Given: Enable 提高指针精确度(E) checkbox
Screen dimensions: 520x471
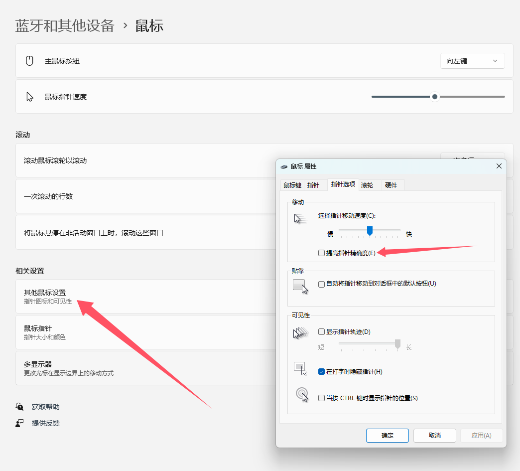Looking at the screenshot, I should click(321, 253).
